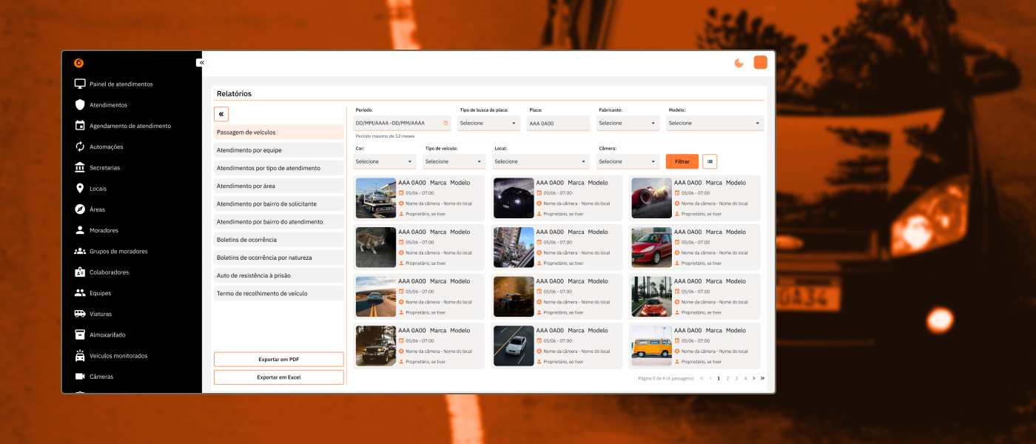Viewport: 1036px width, 444px height.
Task: Click the Placa input field
Action: 558,124
